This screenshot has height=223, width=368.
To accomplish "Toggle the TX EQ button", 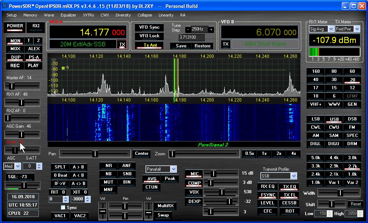I will [x=289, y=187].
